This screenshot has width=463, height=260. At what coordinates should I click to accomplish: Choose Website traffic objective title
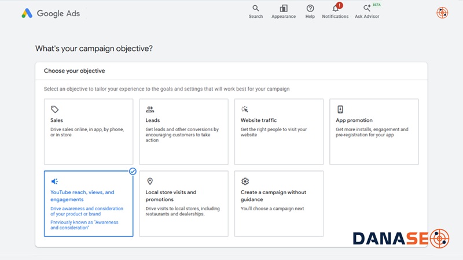pos(259,120)
